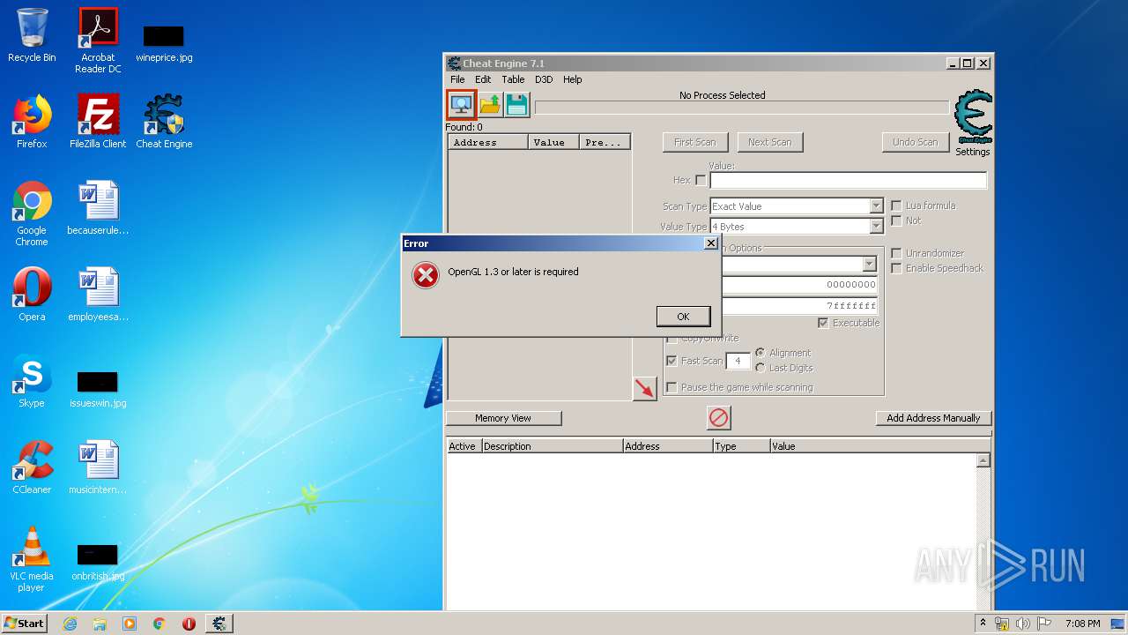Click the floppy disk save icon

[516, 105]
